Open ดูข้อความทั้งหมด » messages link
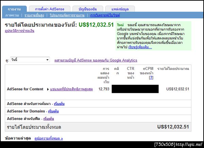204x148 pixels. point(49,138)
